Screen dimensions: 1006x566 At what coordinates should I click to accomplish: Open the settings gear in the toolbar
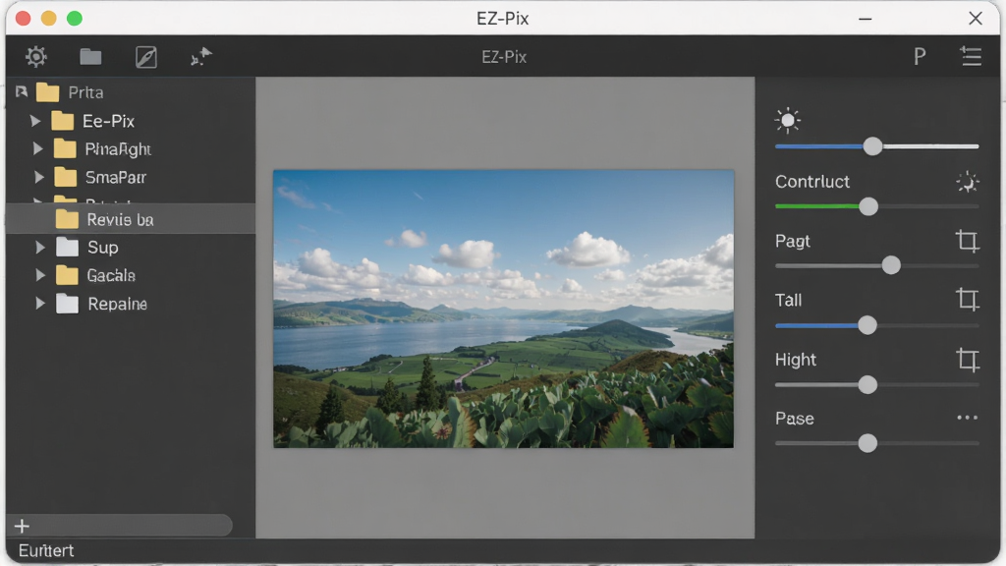point(36,57)
